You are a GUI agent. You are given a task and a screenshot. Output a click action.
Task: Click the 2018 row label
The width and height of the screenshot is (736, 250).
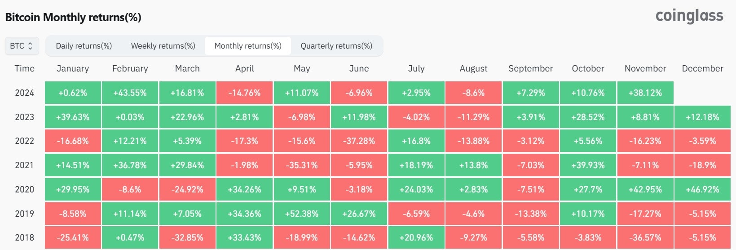pyautogui.click(x=24, y=238)
